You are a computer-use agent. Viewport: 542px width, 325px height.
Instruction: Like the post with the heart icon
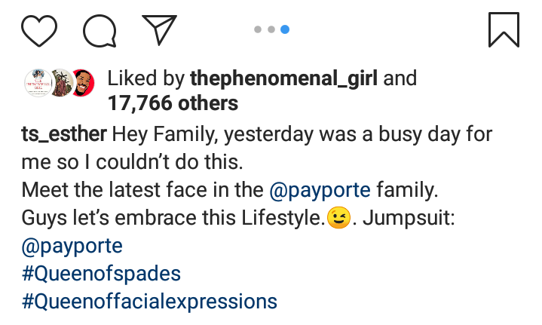[39, 29]
